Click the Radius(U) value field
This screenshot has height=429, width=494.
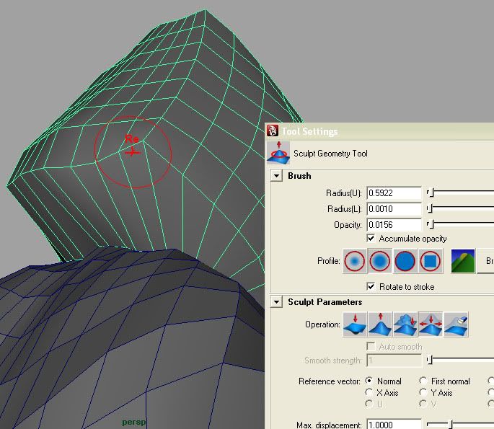(394, 193)
